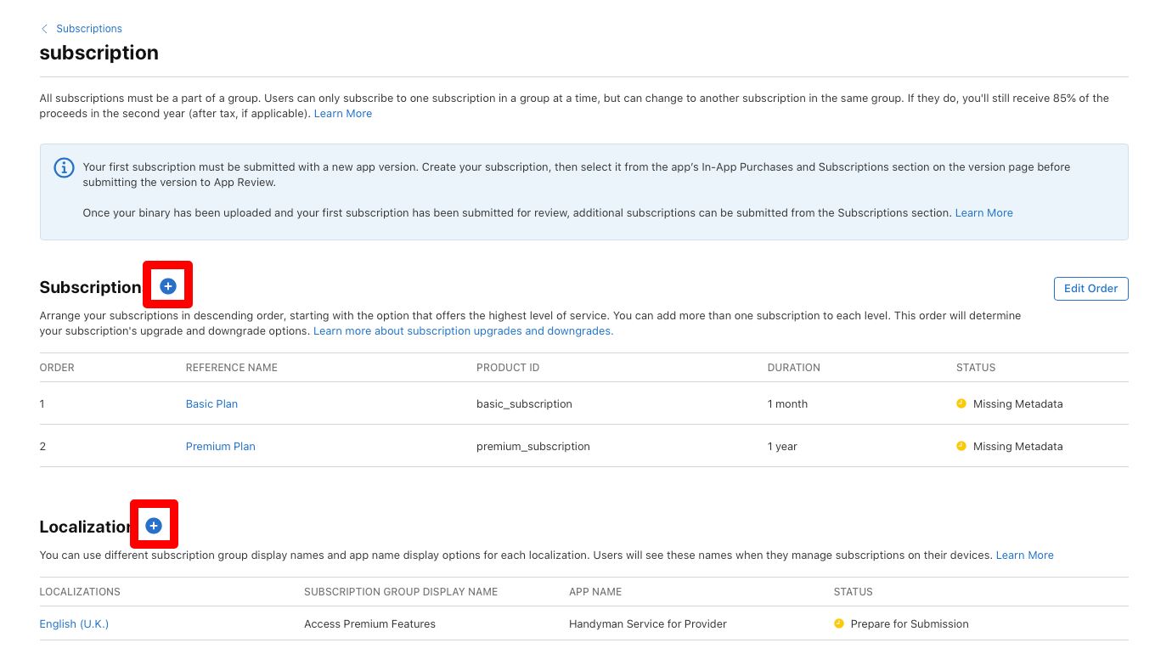1172x671 pixels.
Task: Click order number 1 in the table
Action: pos(42,403)
